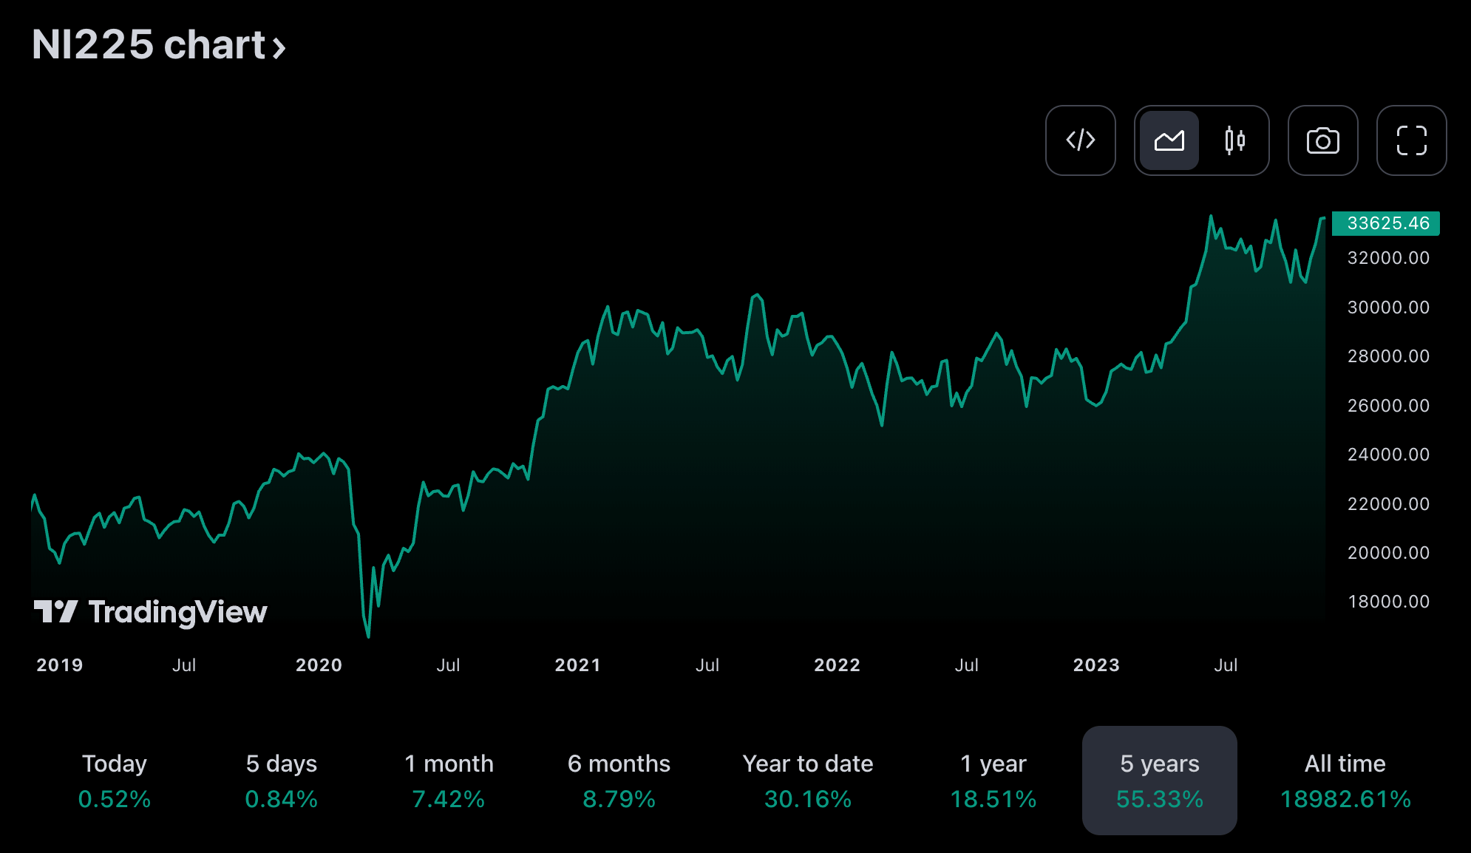Select the 1 year range
The image size is (1471, 853).
pyautogui.click(x=993, y=781)
